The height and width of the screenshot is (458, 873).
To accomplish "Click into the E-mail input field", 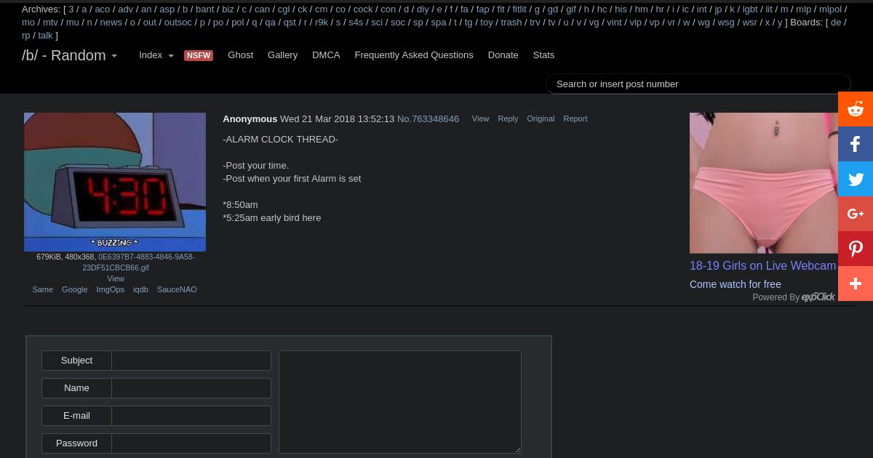I will [x=191, y=416].
